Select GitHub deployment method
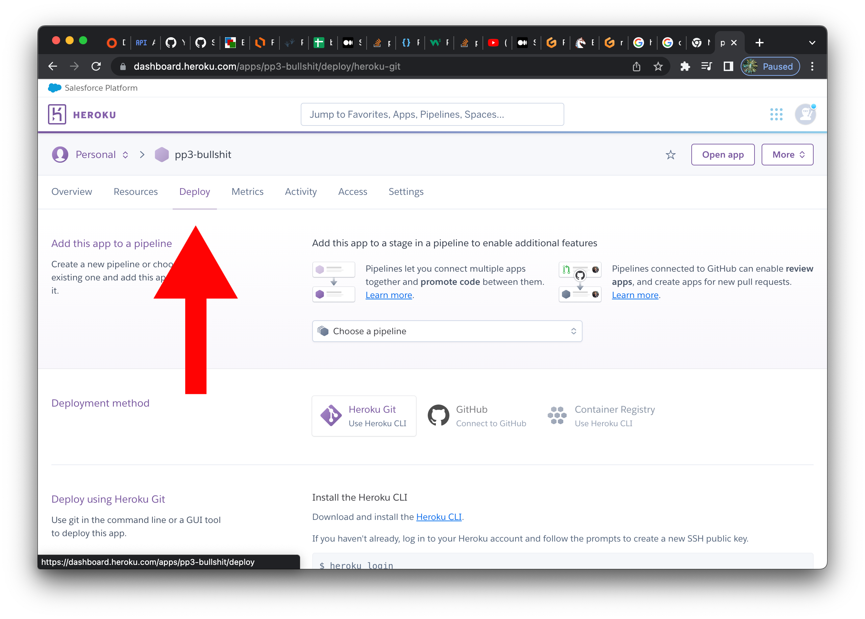The width and height of the screenshot is (865, 619). tap(477, 416)
